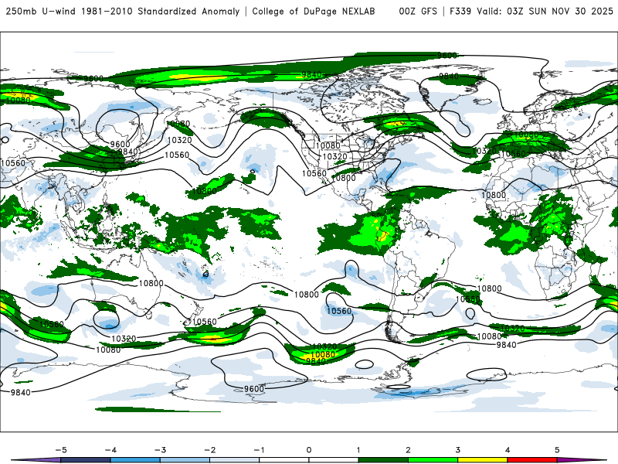Click the red 4-to-5 colorbar segment
The width and height of the screenshot is (618, 464).
(532, 460)
